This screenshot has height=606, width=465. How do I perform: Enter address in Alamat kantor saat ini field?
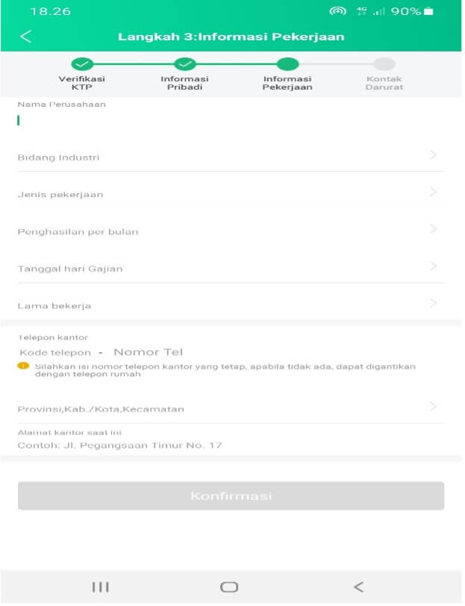[x=224, y=446]
